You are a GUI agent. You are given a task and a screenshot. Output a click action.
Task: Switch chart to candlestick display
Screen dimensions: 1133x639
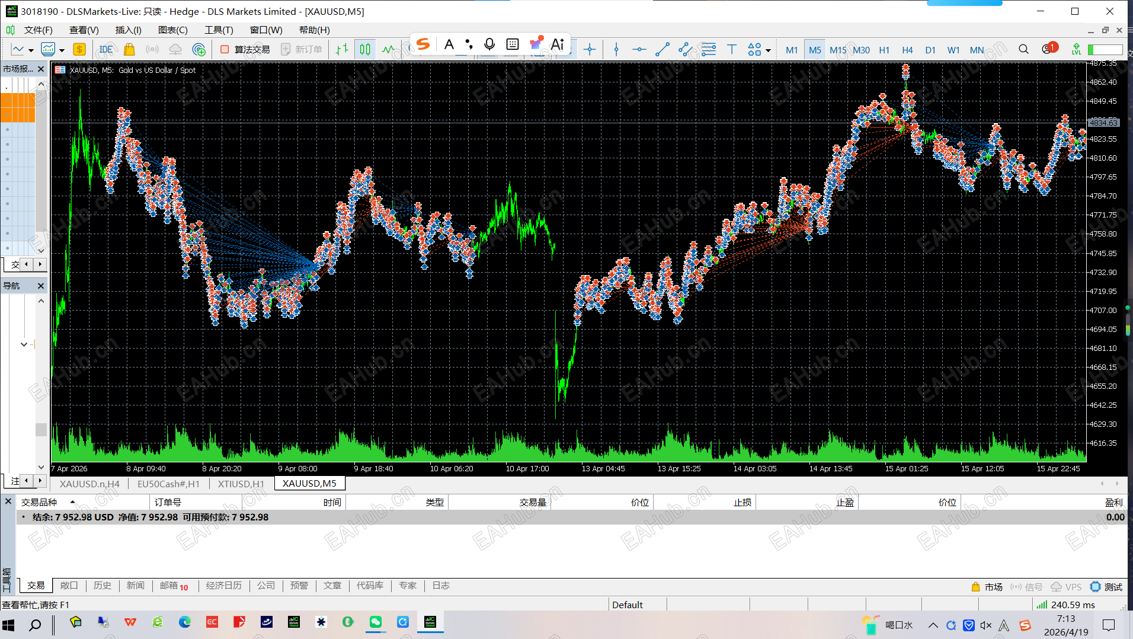pyautogui.click(x=365, y=50)
